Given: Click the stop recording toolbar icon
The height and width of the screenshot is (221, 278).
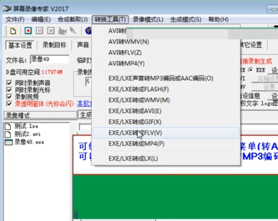Looking at the screenshot, I should click(51, 31).
